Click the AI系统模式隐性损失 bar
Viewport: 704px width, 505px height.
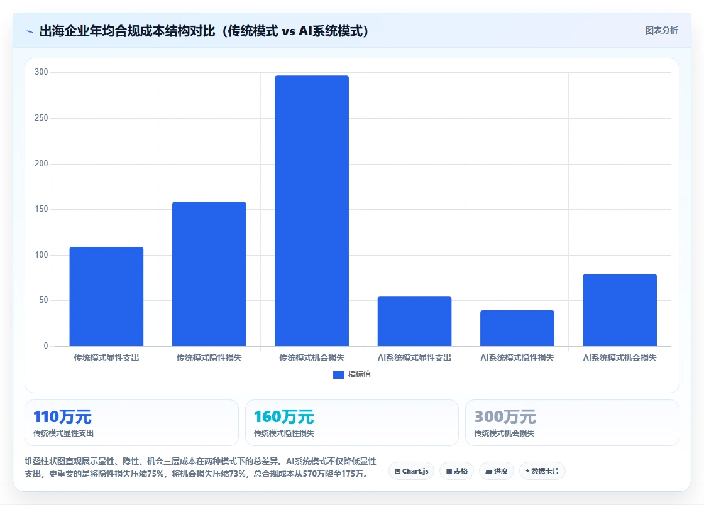click(x=517, y=328)
